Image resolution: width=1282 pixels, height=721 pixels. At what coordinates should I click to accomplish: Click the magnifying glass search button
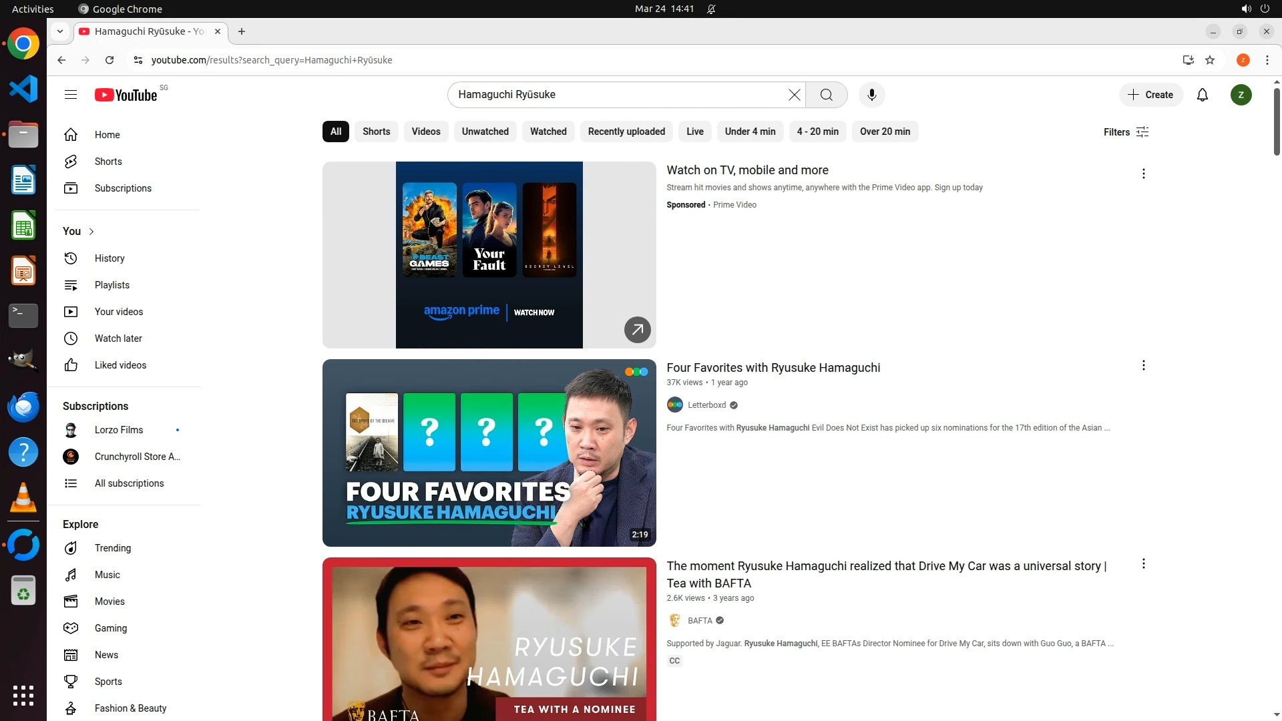click(826, 95)
